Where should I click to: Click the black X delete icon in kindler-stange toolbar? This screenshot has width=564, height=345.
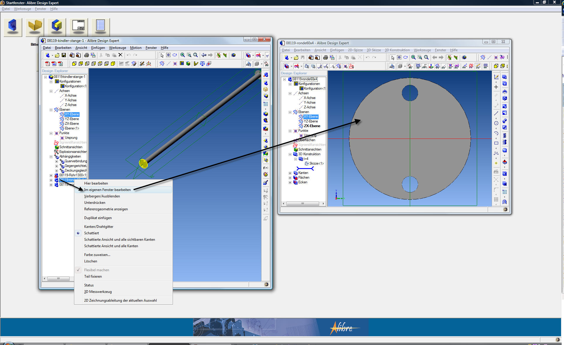pos(120,55)
